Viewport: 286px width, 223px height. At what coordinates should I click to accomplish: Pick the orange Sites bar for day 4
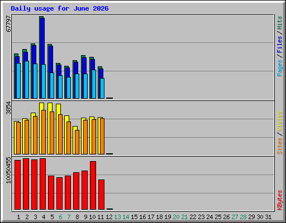click(44, 132)
